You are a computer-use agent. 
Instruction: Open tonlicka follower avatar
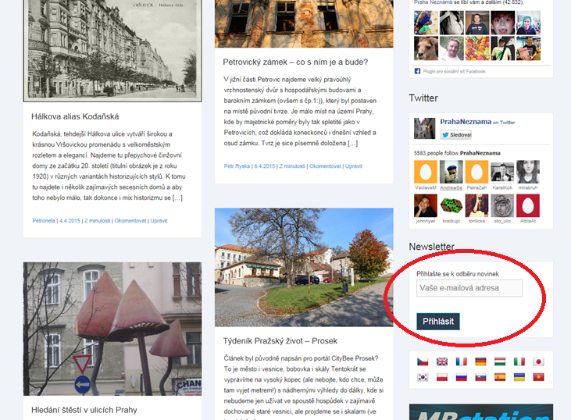pyautogui.click(x=476, y=205)
